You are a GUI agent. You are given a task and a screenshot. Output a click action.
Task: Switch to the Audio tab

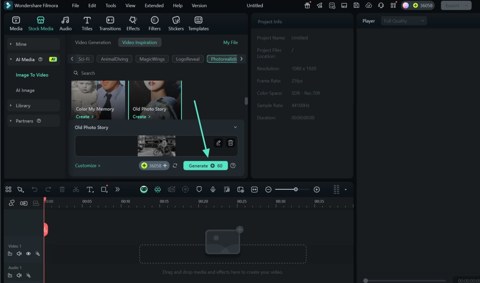66,24
